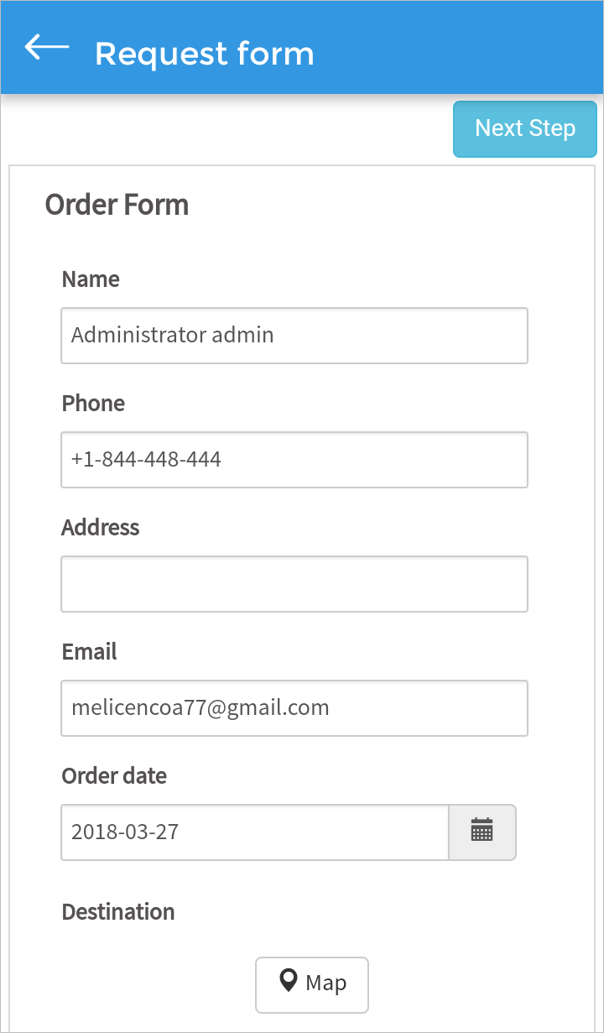The width and height of the screenshot is (604, 1033).
Task: Click the Phone field label
Action: (93, 404)
